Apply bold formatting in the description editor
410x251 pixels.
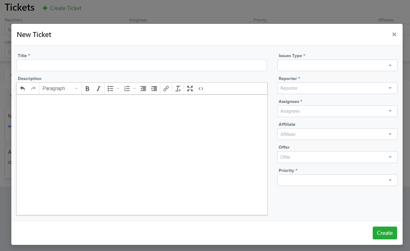click(87, 88)
